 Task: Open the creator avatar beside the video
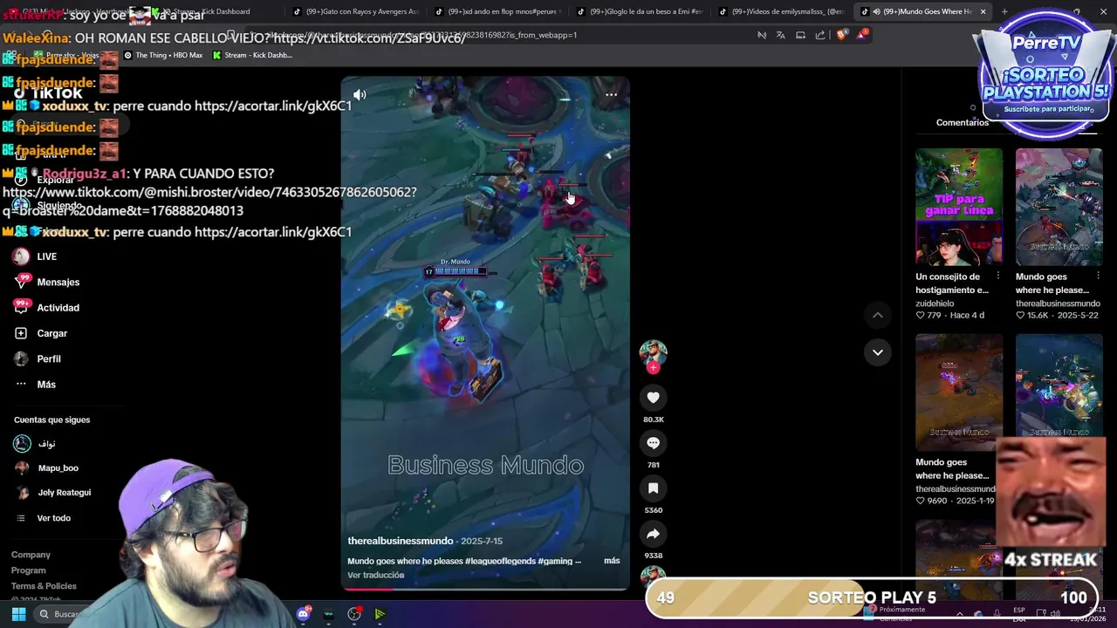[653, 352]
